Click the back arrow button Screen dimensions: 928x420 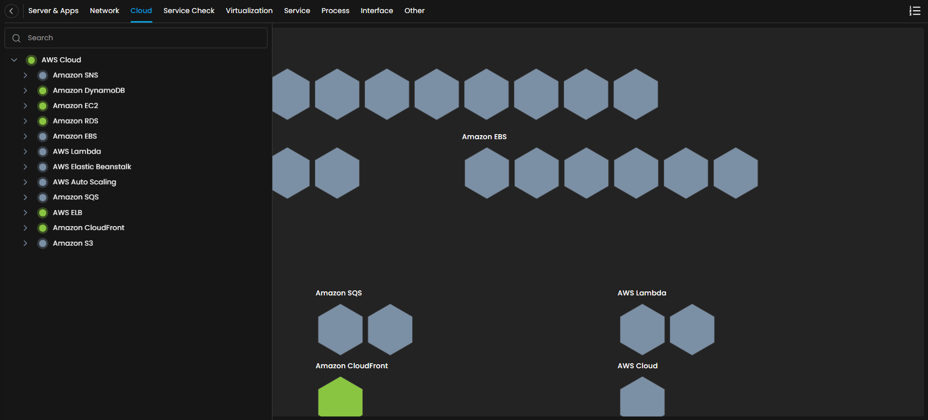[x=11, y=11]
